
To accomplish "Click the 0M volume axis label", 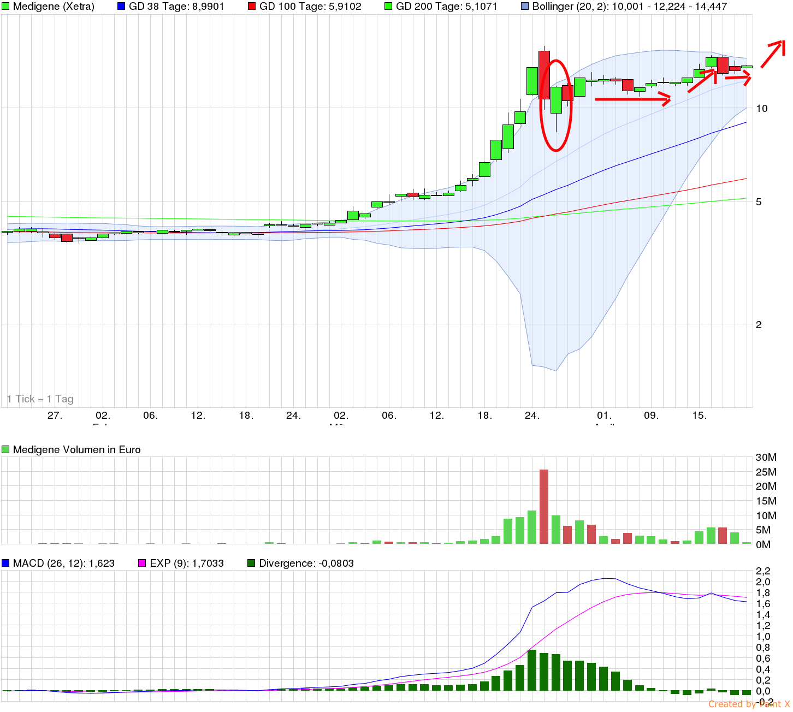I will (763, 544).
